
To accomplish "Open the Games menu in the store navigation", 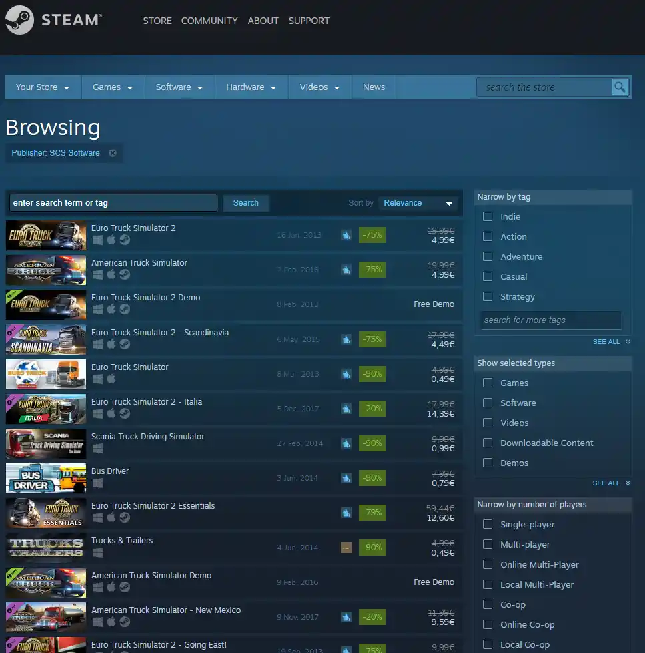I will pos(113,87).
